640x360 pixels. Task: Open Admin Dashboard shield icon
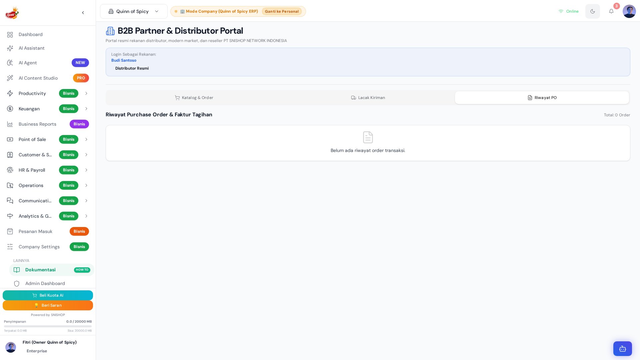[17, 284]
